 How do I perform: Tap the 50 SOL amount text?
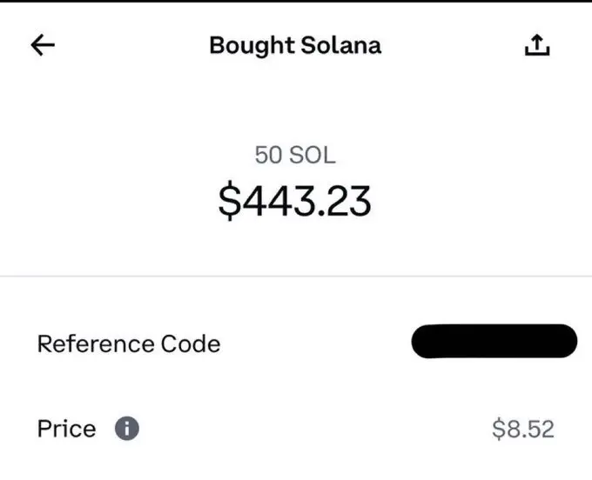295,155
